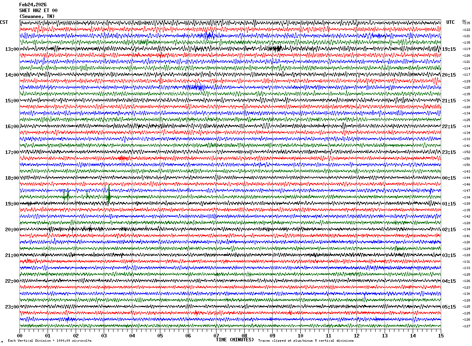Click the 20:15 UTC time label
Image resolution: width=472 pixels, height=346 pixels.
[x=449, y=75]
